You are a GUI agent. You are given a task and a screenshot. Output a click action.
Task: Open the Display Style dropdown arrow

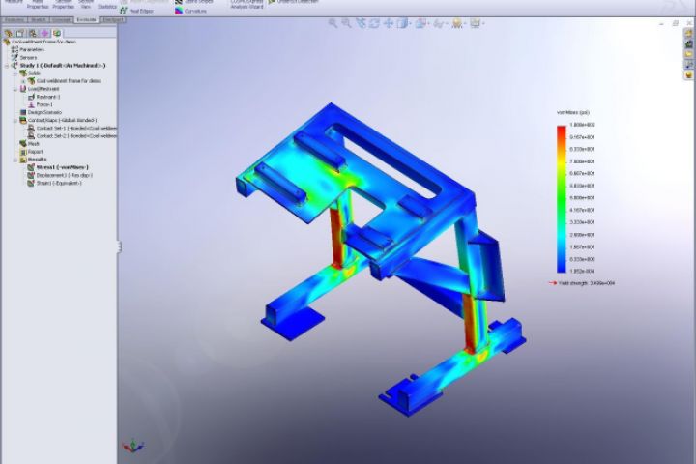pos(427,23)
